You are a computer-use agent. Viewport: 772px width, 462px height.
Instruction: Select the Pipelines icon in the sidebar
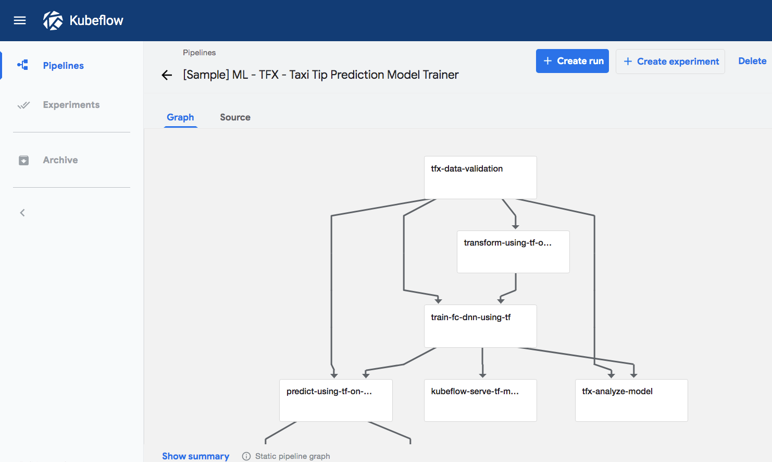tap(22, 65)
